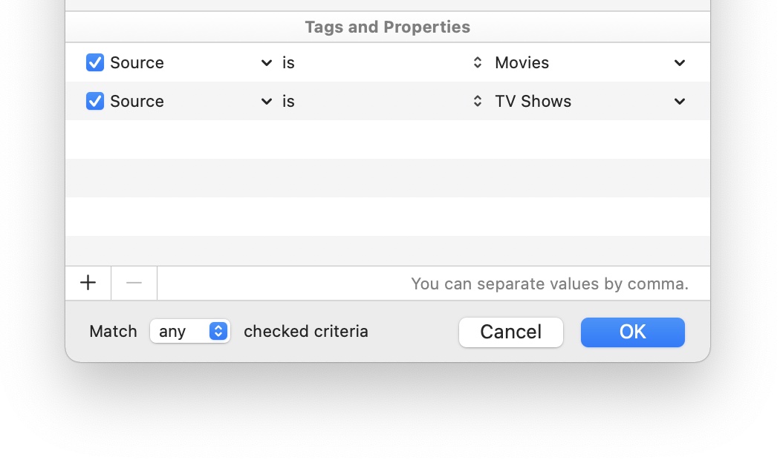Viewport: 783px width, 466px height.
Task: Click the TV Shows value text field
Action: click(x=579, y=102)
